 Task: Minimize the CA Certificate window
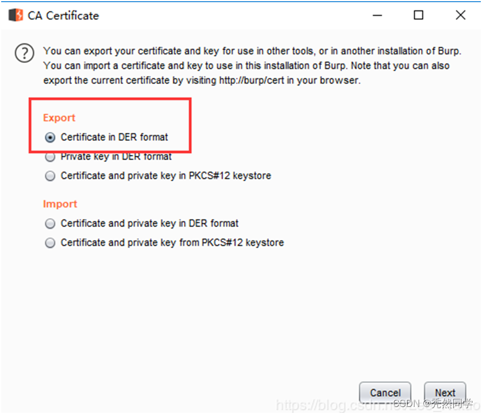(x=377, y=15)
